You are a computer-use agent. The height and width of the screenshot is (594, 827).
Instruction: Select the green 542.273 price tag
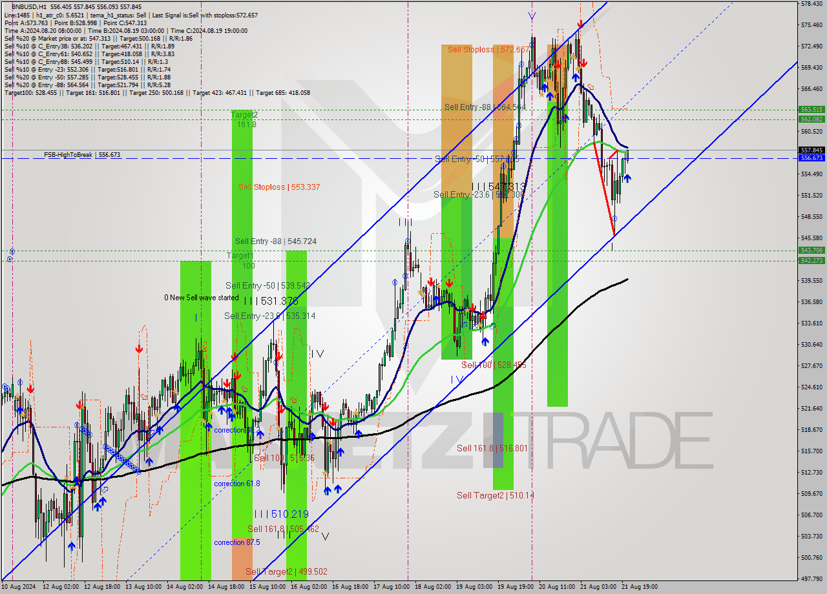(x=812, y=261)
